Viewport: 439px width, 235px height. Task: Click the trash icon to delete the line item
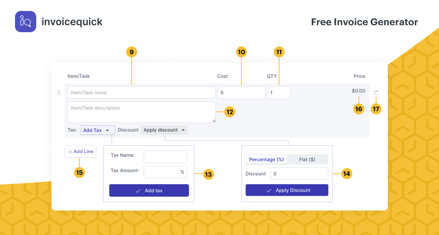(x=376, y=92)
